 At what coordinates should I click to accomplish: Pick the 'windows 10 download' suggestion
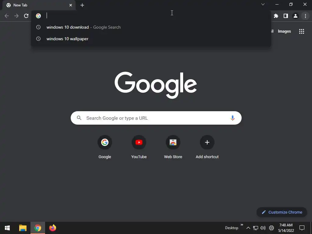pos(151,27)
